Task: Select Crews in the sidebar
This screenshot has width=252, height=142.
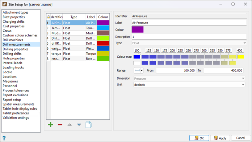Action: coord(7,31)
